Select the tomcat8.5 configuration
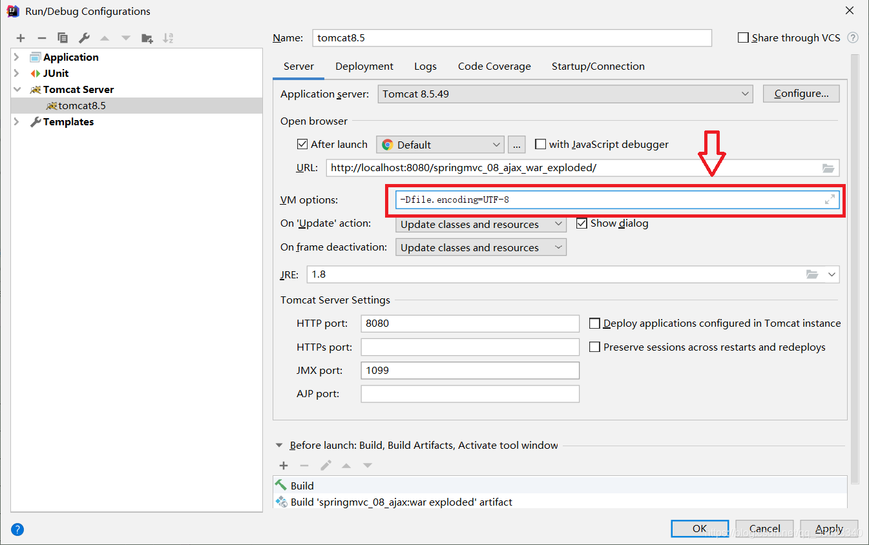 tap(137, 106)
